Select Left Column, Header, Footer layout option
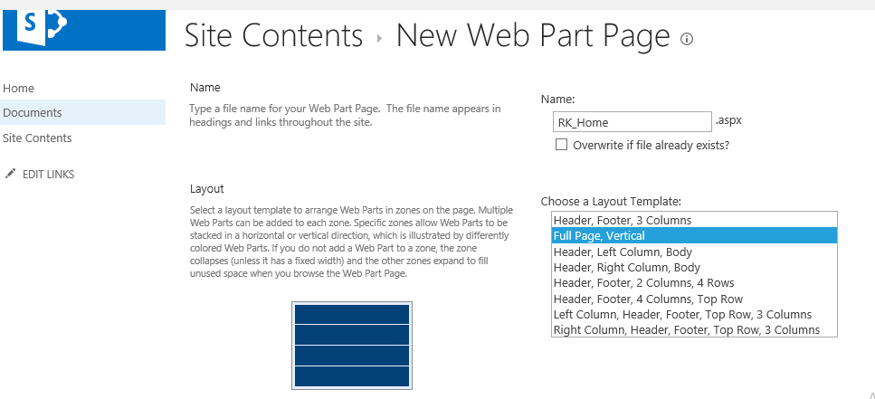Viewport: 875px width, 399px height. pyautogui.click(x=682, y=314)
